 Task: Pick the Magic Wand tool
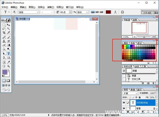pyautogui.click(x=8, y=29)
